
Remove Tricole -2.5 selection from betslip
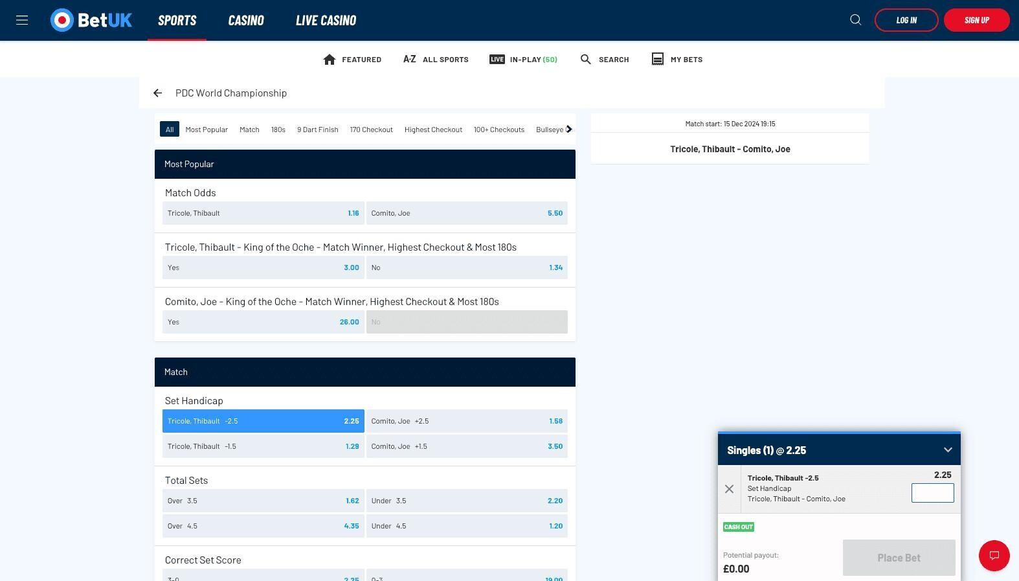pyautogui.click(x=729, y=489)
